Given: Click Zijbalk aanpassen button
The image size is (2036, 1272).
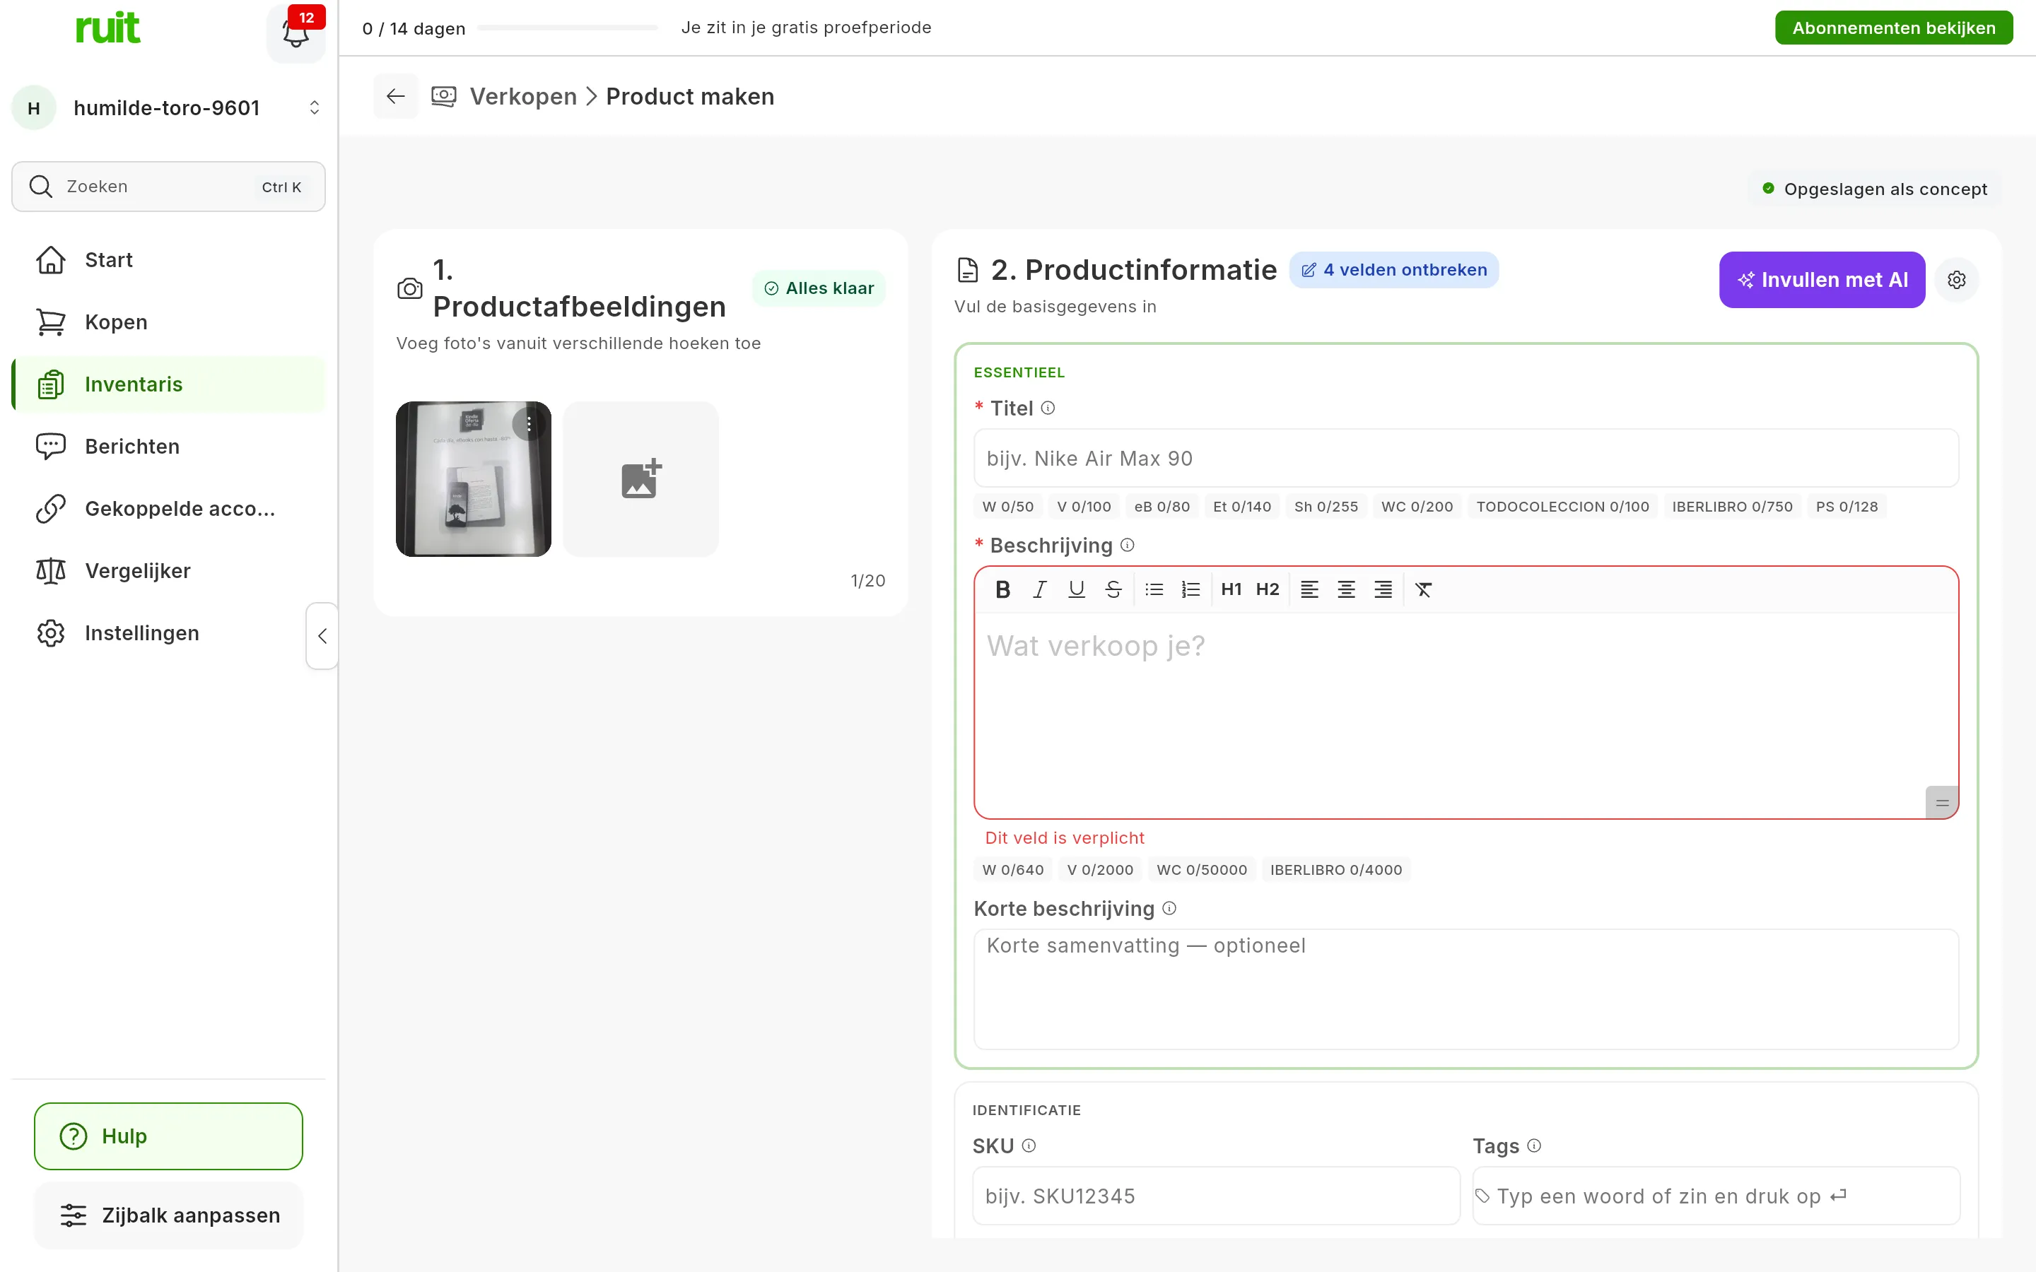Looking at the screenshot, I should click(x=168, y=1215).
